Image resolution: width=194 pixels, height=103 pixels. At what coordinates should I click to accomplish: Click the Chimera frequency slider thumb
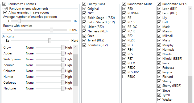pos(63,71)
